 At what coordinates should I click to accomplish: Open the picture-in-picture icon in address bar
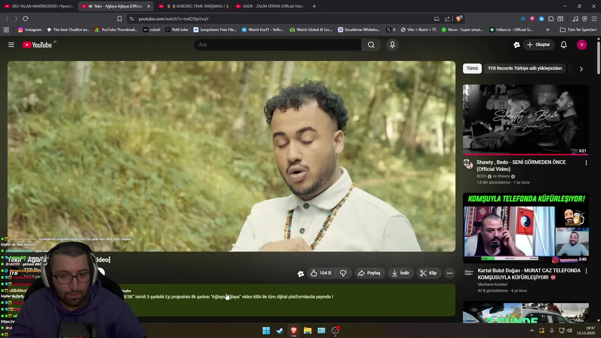[x=437, y=19]
